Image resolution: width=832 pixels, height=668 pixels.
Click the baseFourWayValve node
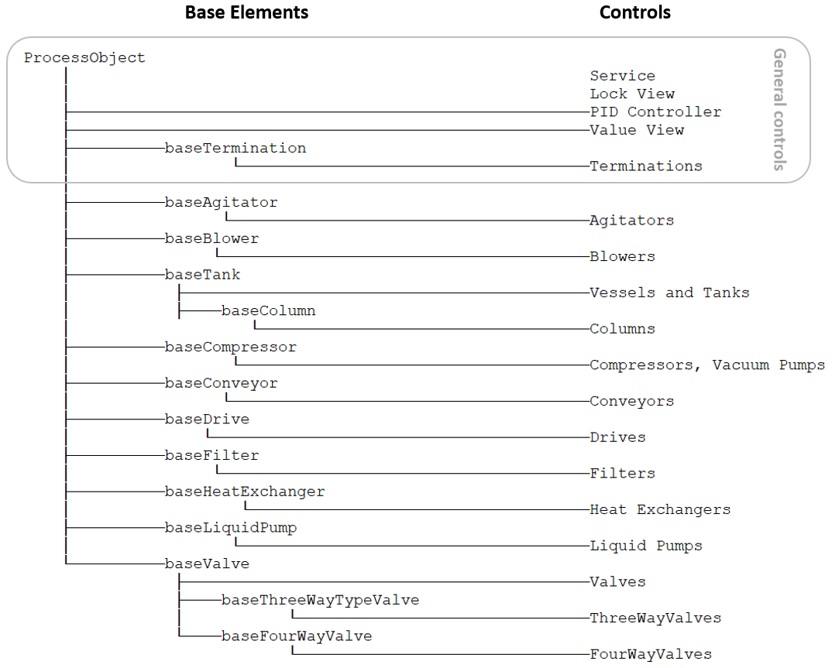click(x=296, y=636)
